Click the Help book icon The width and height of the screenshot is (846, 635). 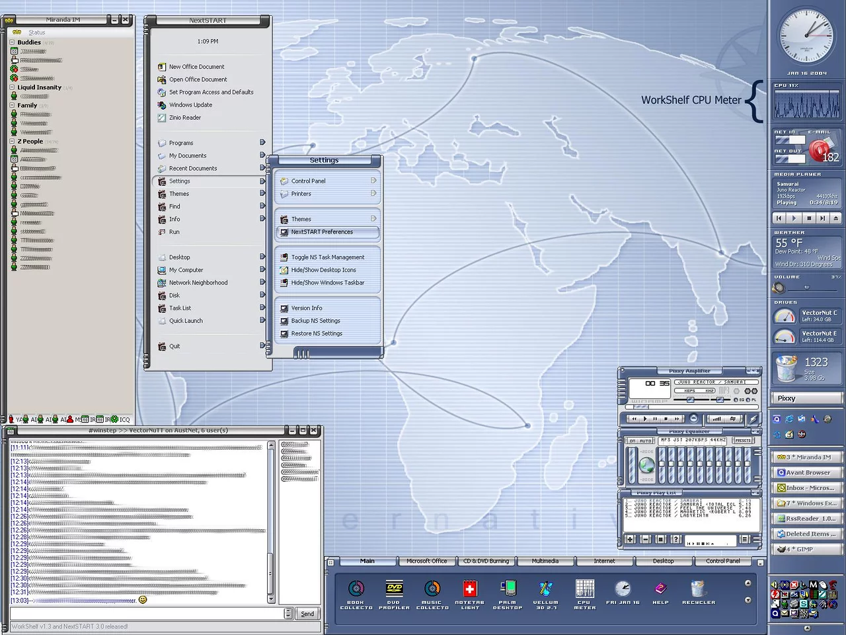coord(660,590)
